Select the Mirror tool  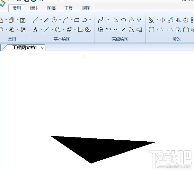(x=178, y=20)
